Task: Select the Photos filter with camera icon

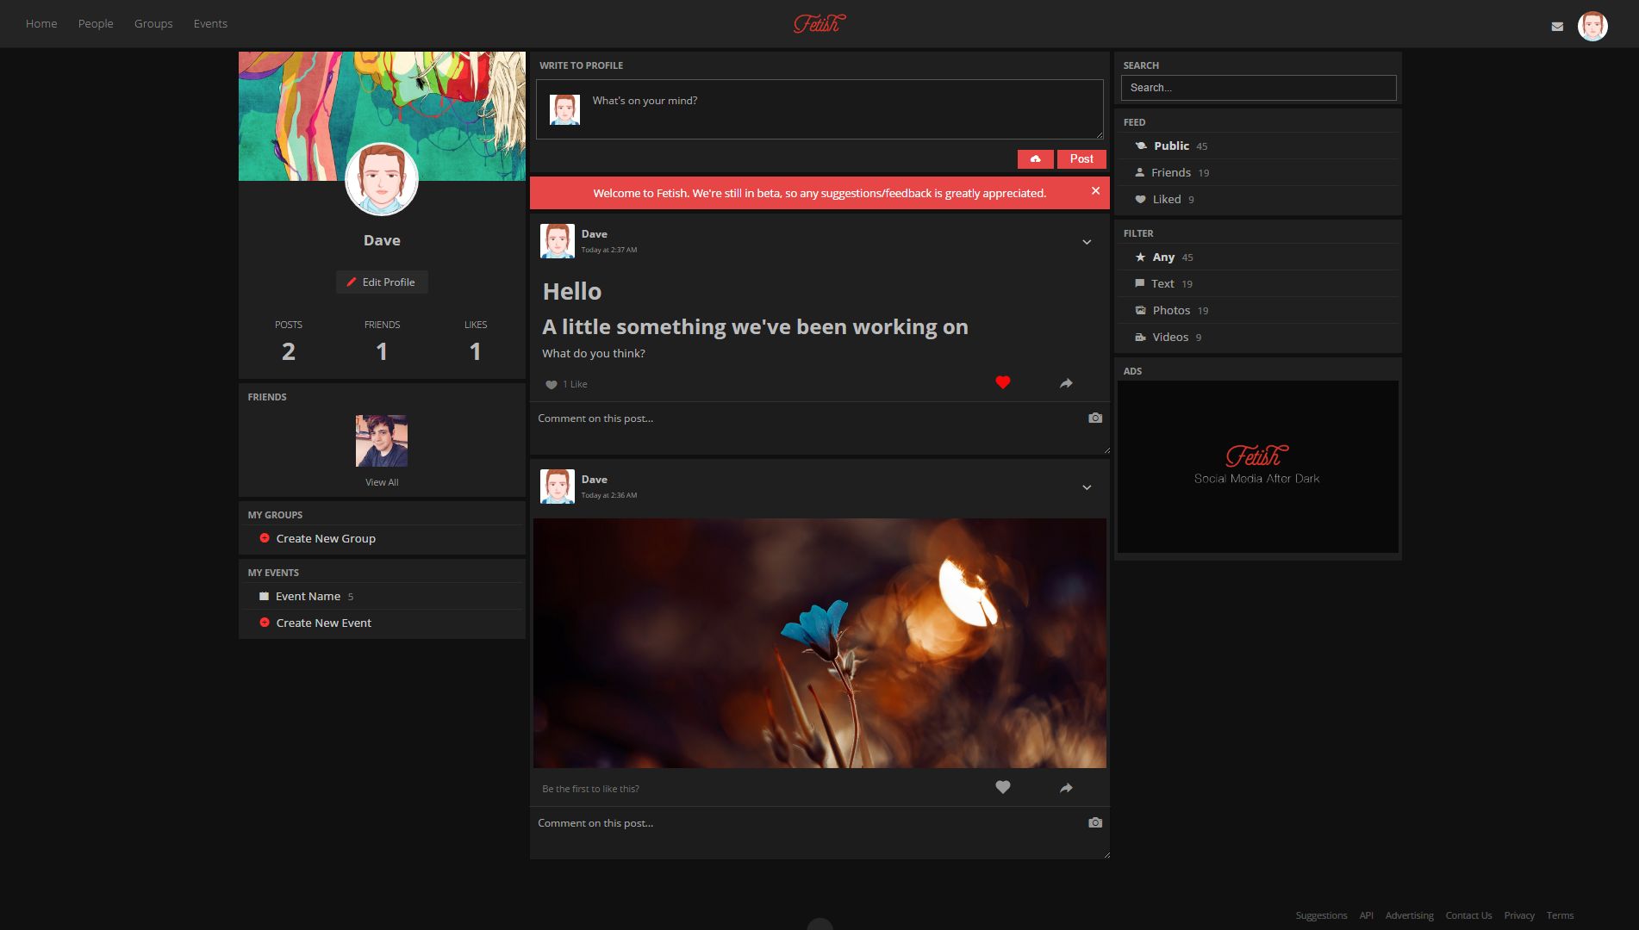Action: tap(1140, 310)
